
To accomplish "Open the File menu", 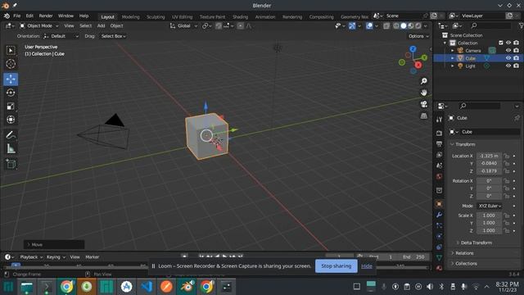I will coord(16,16).
